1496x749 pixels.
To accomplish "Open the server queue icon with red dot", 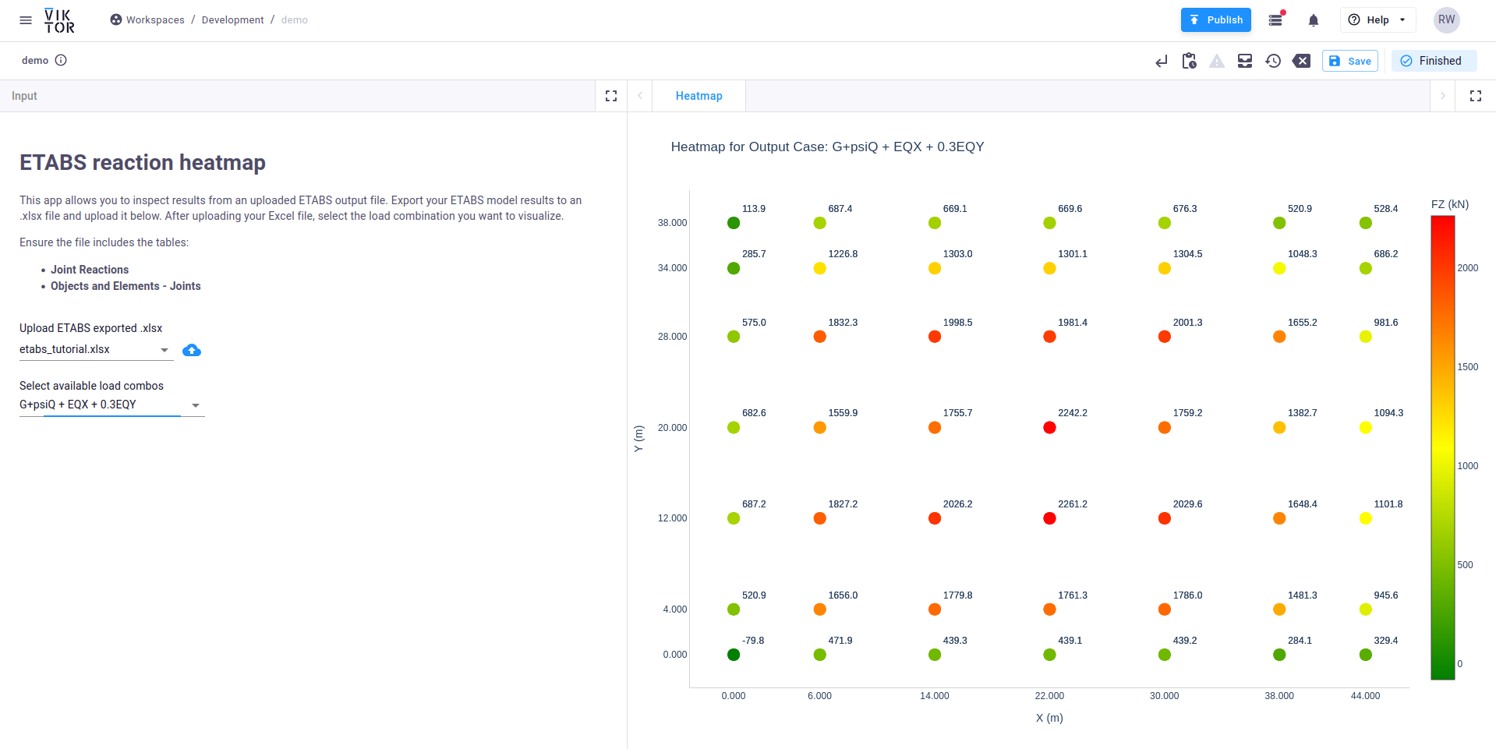I will click(x=1276, y=20).
